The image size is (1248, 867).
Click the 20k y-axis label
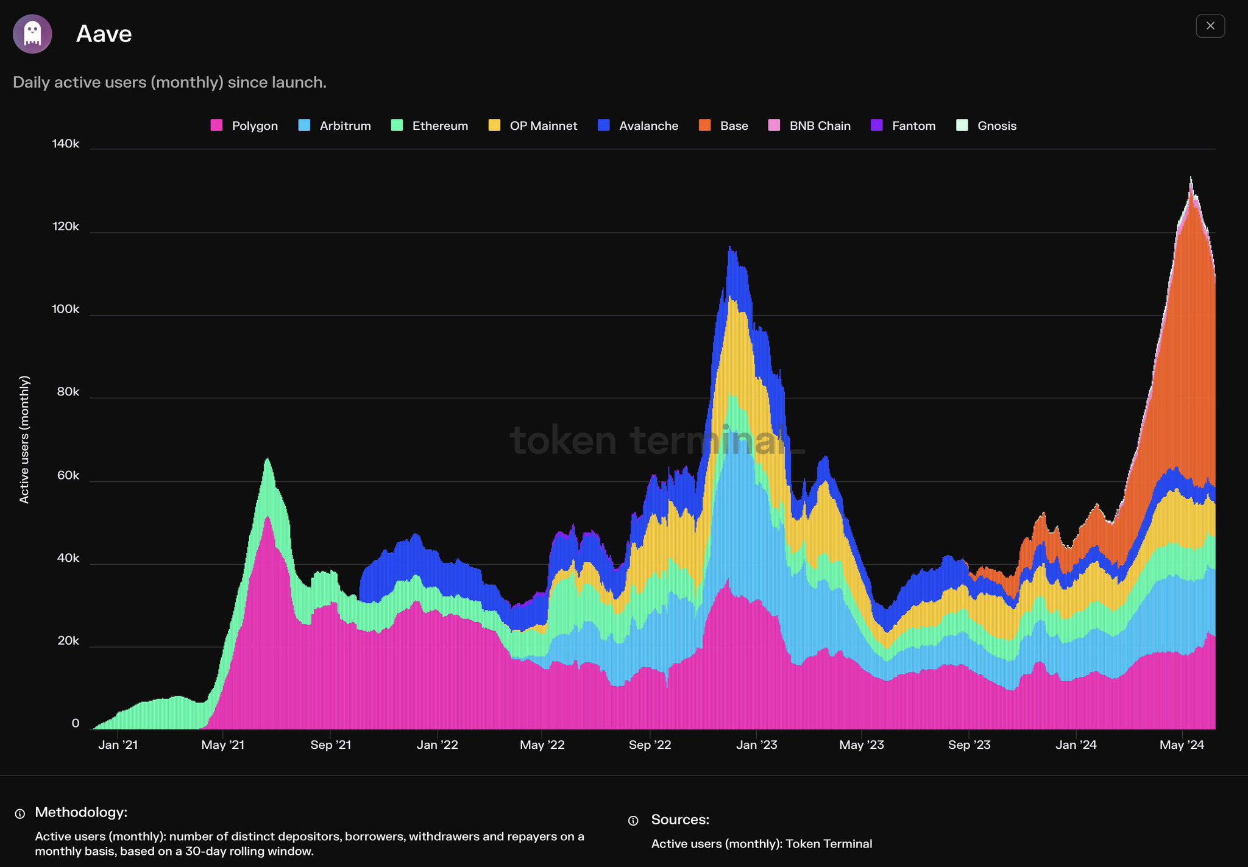coord(68,640)
